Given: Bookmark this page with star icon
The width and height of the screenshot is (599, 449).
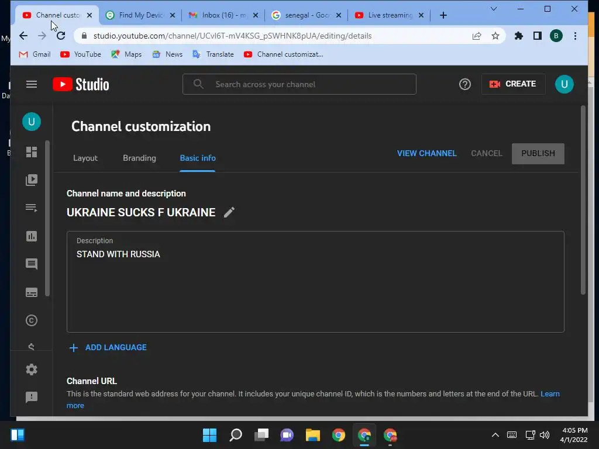Looking at the screenshot, I should coord(495,36).
